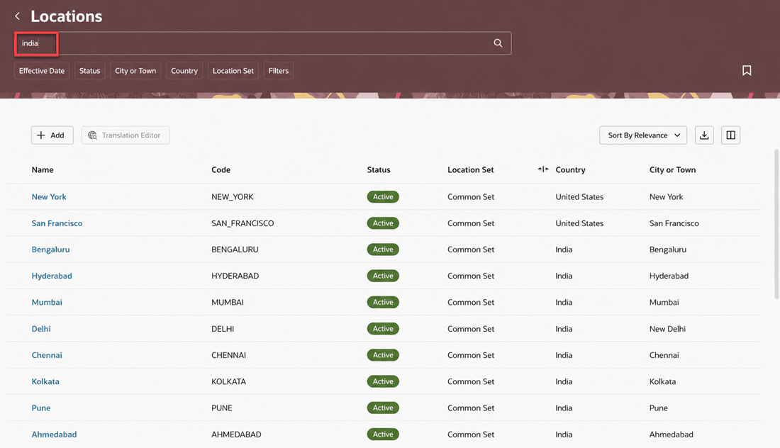The width and height of the screenshot is (780, 448).
Task: Expand Sort By Relevance dropdown
Action: point(643,135)
